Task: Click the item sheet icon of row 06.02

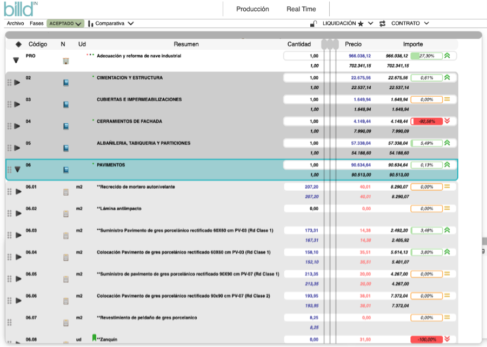Action: click(x=66, y=213)
